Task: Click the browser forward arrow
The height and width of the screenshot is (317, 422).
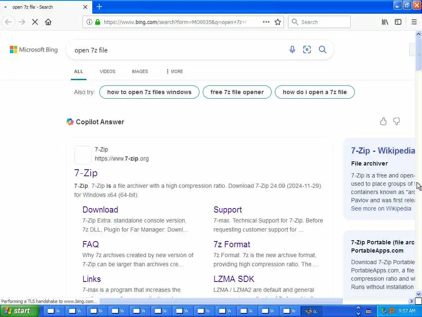Action: point(22,22)
